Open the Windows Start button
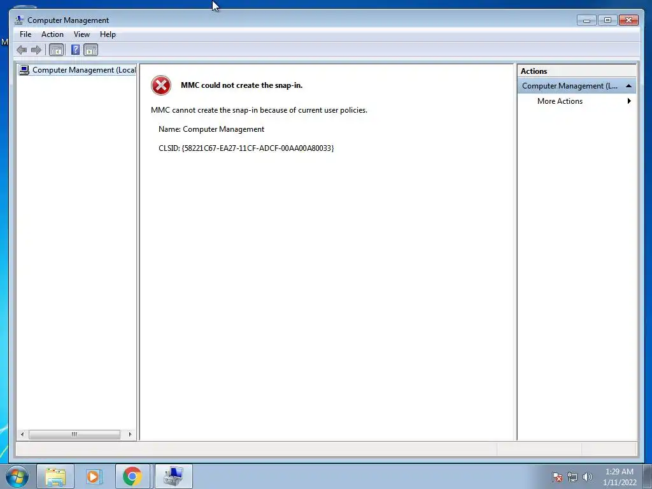The width and height of the screenshot is (652, 489). [17, 476]
